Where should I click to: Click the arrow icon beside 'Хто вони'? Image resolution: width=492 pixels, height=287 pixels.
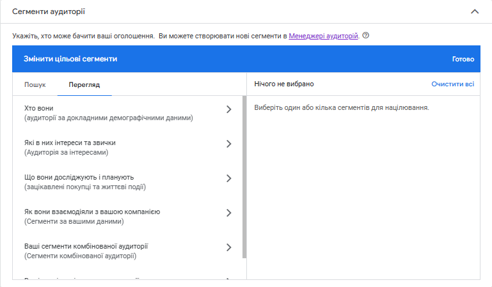click(x=229, y=109)
